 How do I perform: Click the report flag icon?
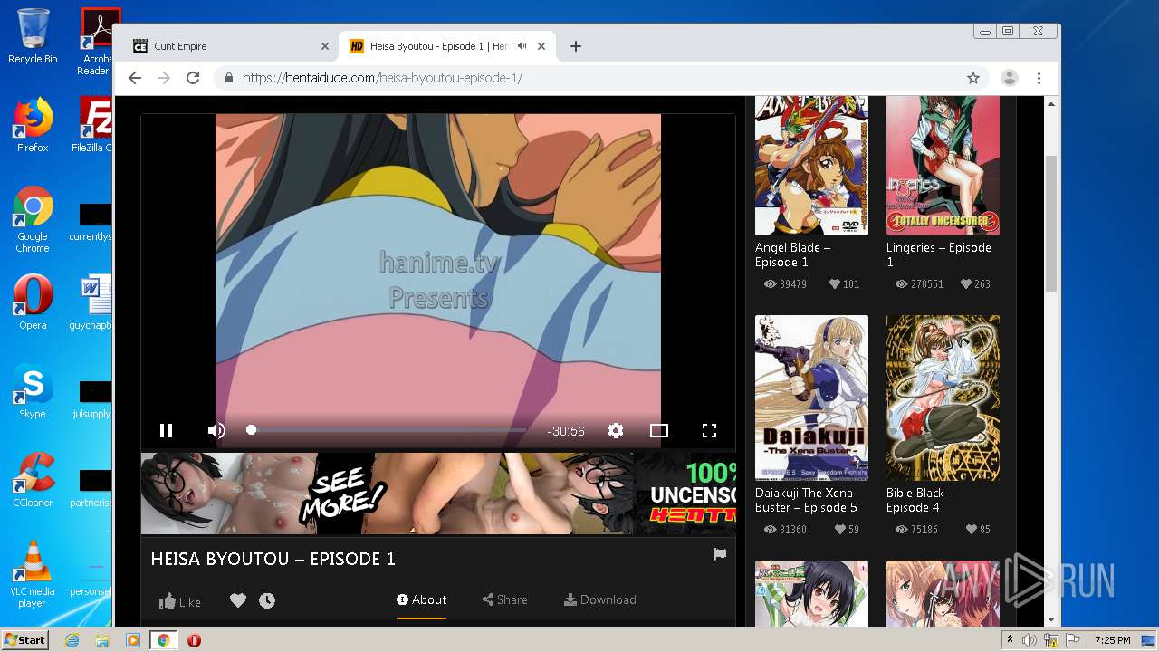pos(720,554)
